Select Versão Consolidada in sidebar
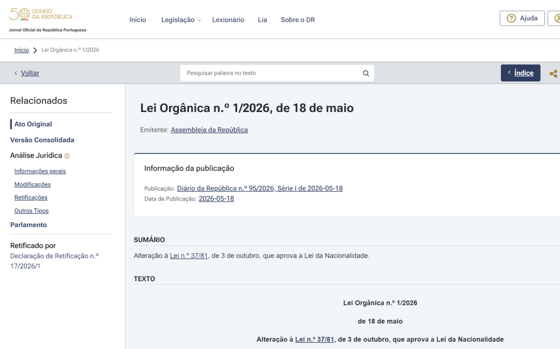Viewport: 560px width, 349px height. (x=42, y=140)
